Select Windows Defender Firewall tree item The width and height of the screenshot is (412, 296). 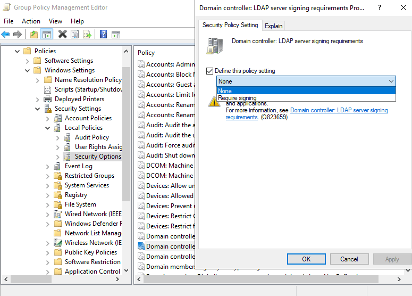(93, 224)
